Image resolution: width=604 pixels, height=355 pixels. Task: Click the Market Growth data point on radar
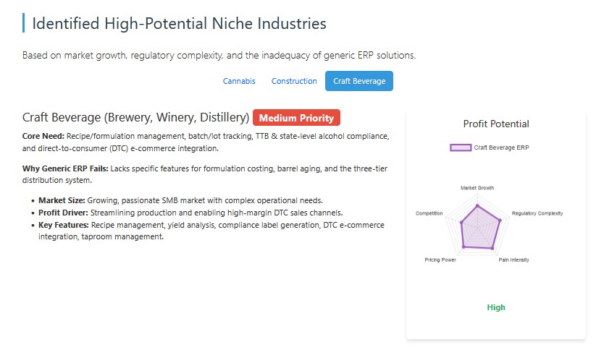(477, 205)
